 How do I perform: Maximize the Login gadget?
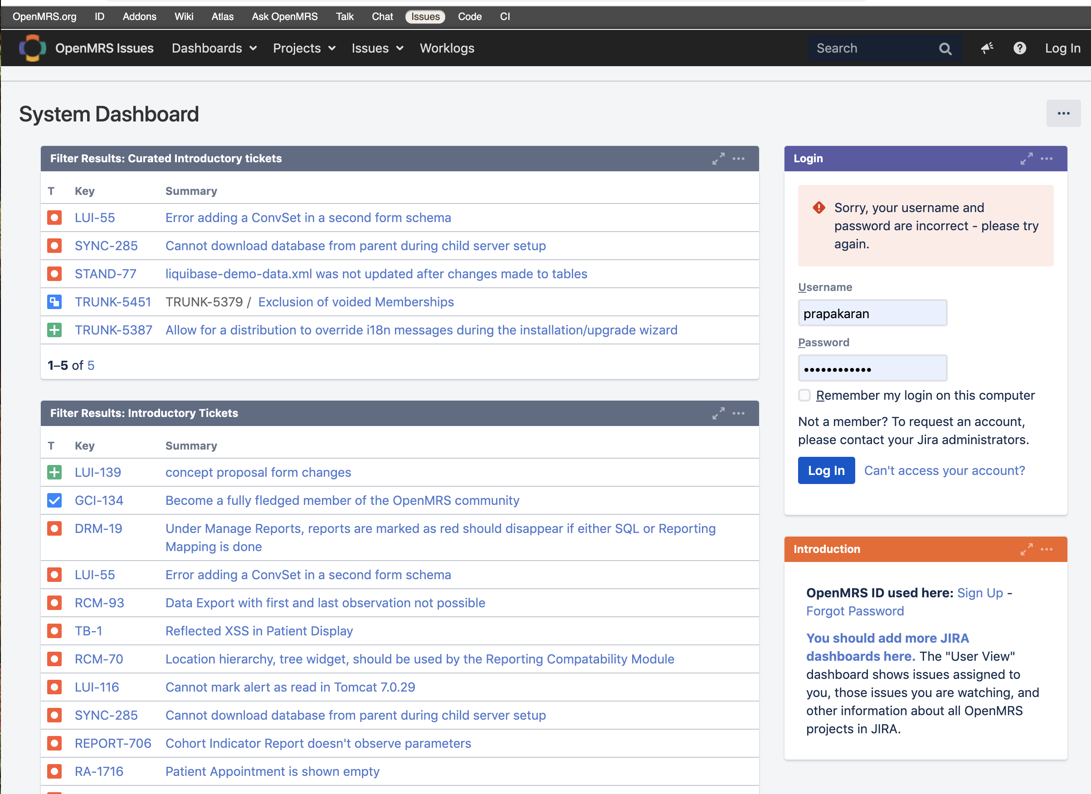pos(1027,159)
